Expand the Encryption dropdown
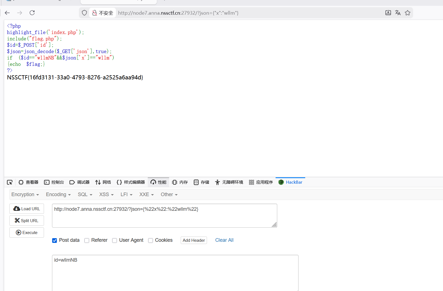Screen dimensions: 443x291 pyautogui.click(x=25, y=194)
